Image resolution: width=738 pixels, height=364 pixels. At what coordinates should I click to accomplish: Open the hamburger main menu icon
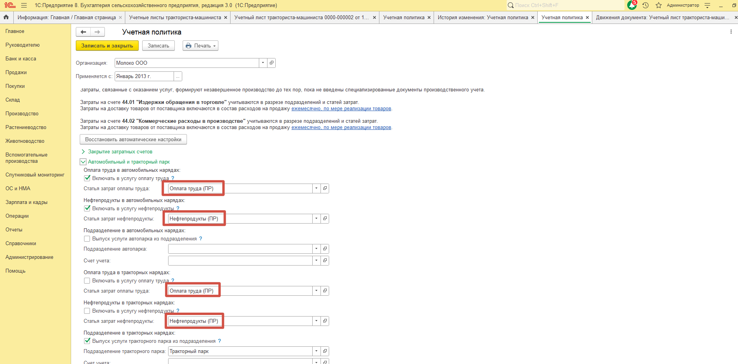click(24, 5)
